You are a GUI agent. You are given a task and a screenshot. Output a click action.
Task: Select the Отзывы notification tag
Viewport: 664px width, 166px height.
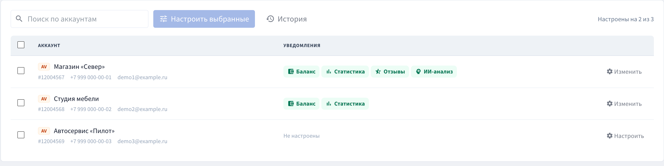point(390,72)
